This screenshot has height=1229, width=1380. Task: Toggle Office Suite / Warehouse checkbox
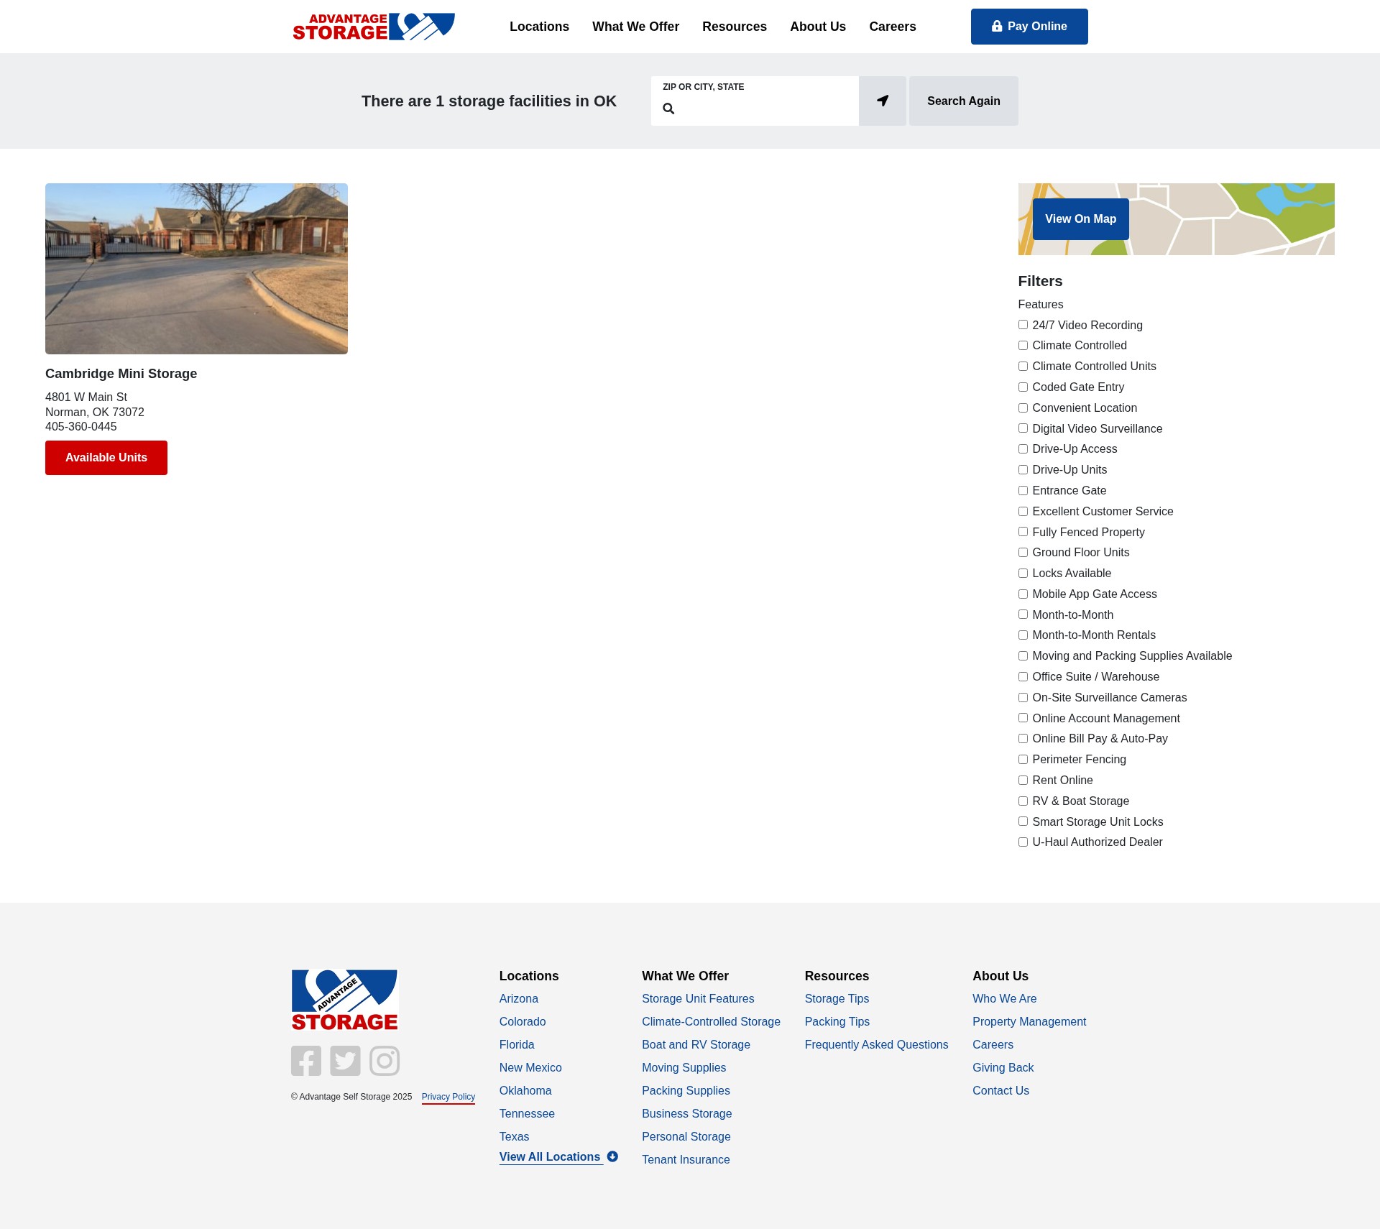(1023, 677)
